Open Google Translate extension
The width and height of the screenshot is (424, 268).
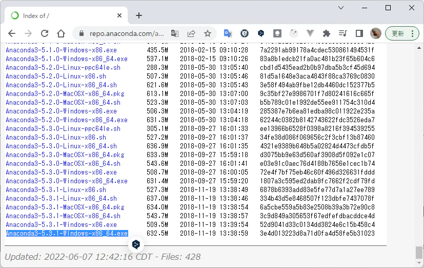tap(228, 33)
